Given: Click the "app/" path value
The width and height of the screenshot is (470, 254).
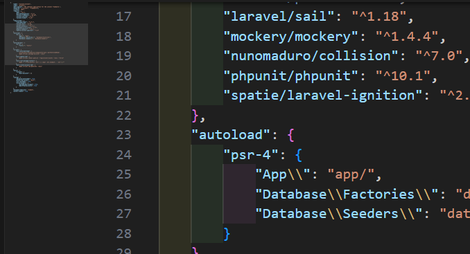Looking at the screenshot, I should point(351,174).
